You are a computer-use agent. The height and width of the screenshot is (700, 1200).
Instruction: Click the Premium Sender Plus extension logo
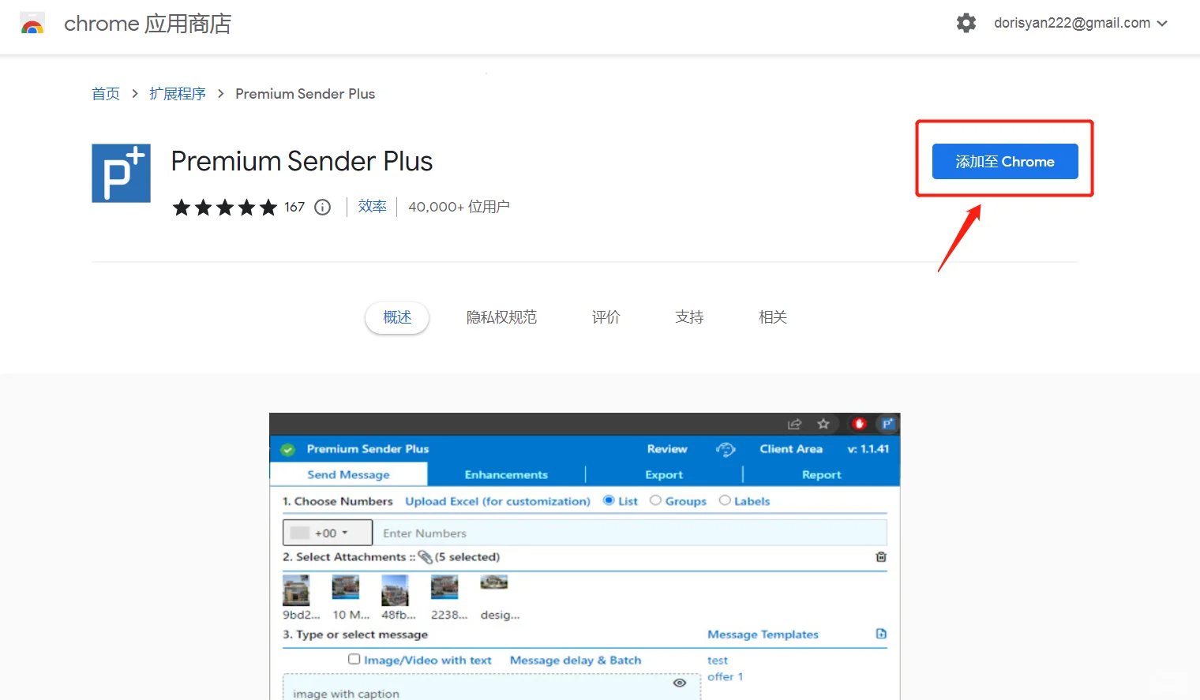(x=121, y=173)
